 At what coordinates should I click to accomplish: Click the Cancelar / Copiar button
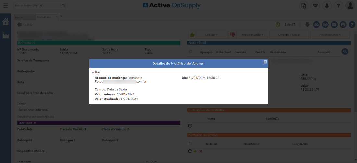tap(289, 35)
